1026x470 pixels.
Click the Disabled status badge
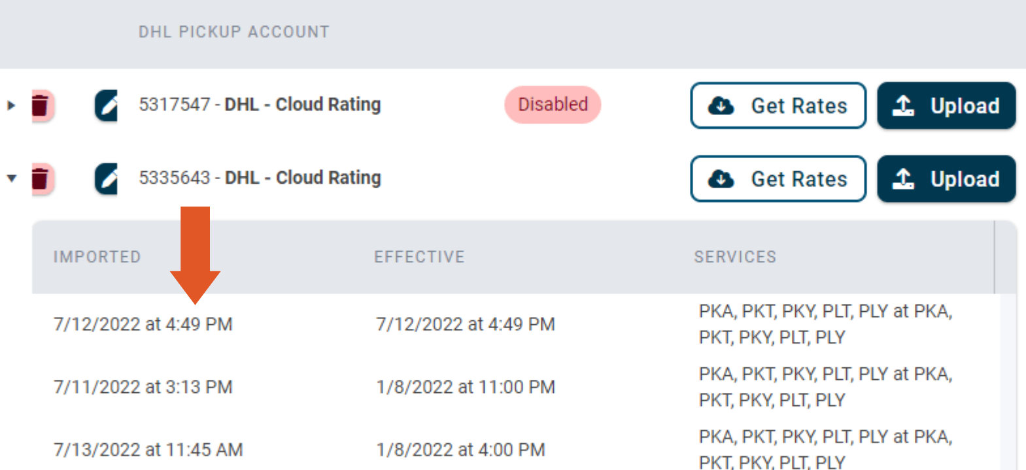tap(553, 105)
